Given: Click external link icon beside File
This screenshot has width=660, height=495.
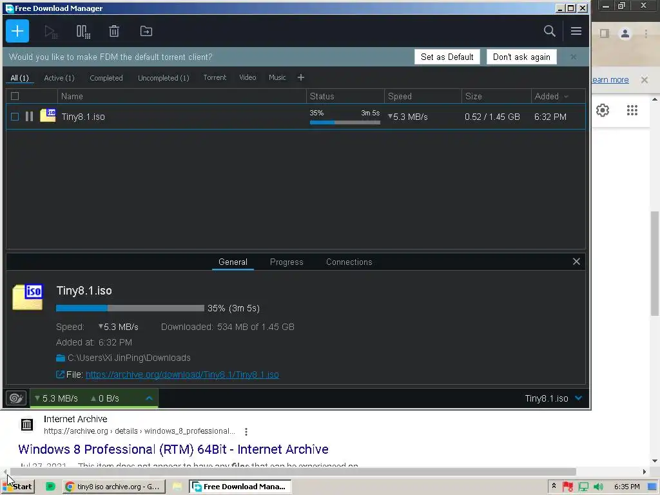Looking at the screenshot, I should coord(60,374).
